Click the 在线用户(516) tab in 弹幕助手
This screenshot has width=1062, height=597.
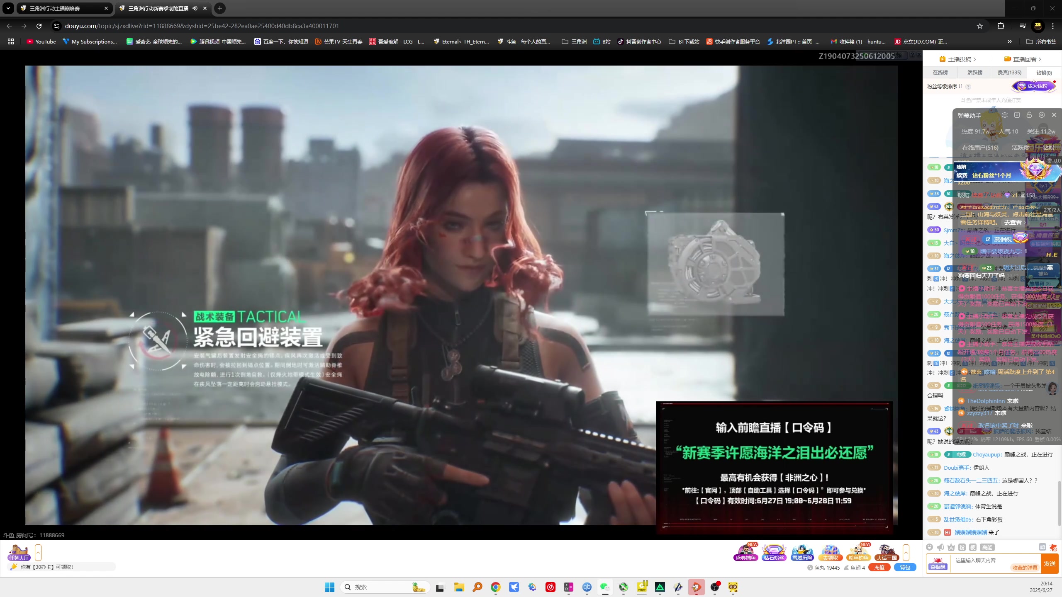pos(980,148)
